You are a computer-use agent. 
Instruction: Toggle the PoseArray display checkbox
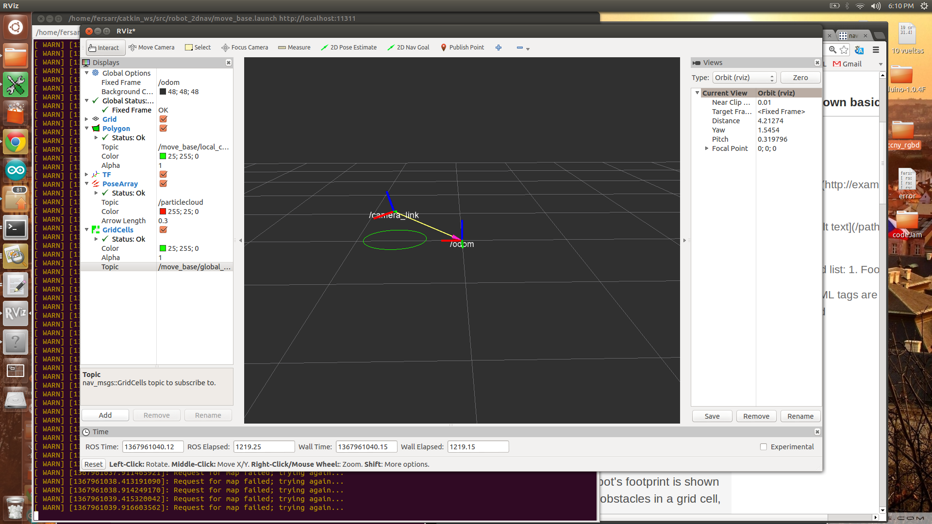click(163, 184)
